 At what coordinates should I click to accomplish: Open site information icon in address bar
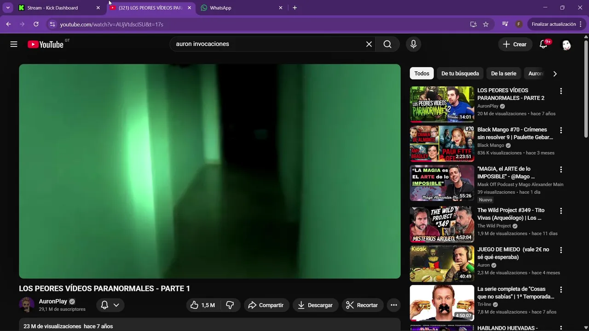click(x=52, y=24)
